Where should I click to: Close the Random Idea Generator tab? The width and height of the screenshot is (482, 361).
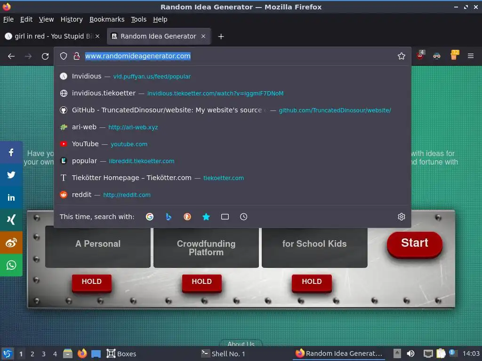click(x=203, y=36)
